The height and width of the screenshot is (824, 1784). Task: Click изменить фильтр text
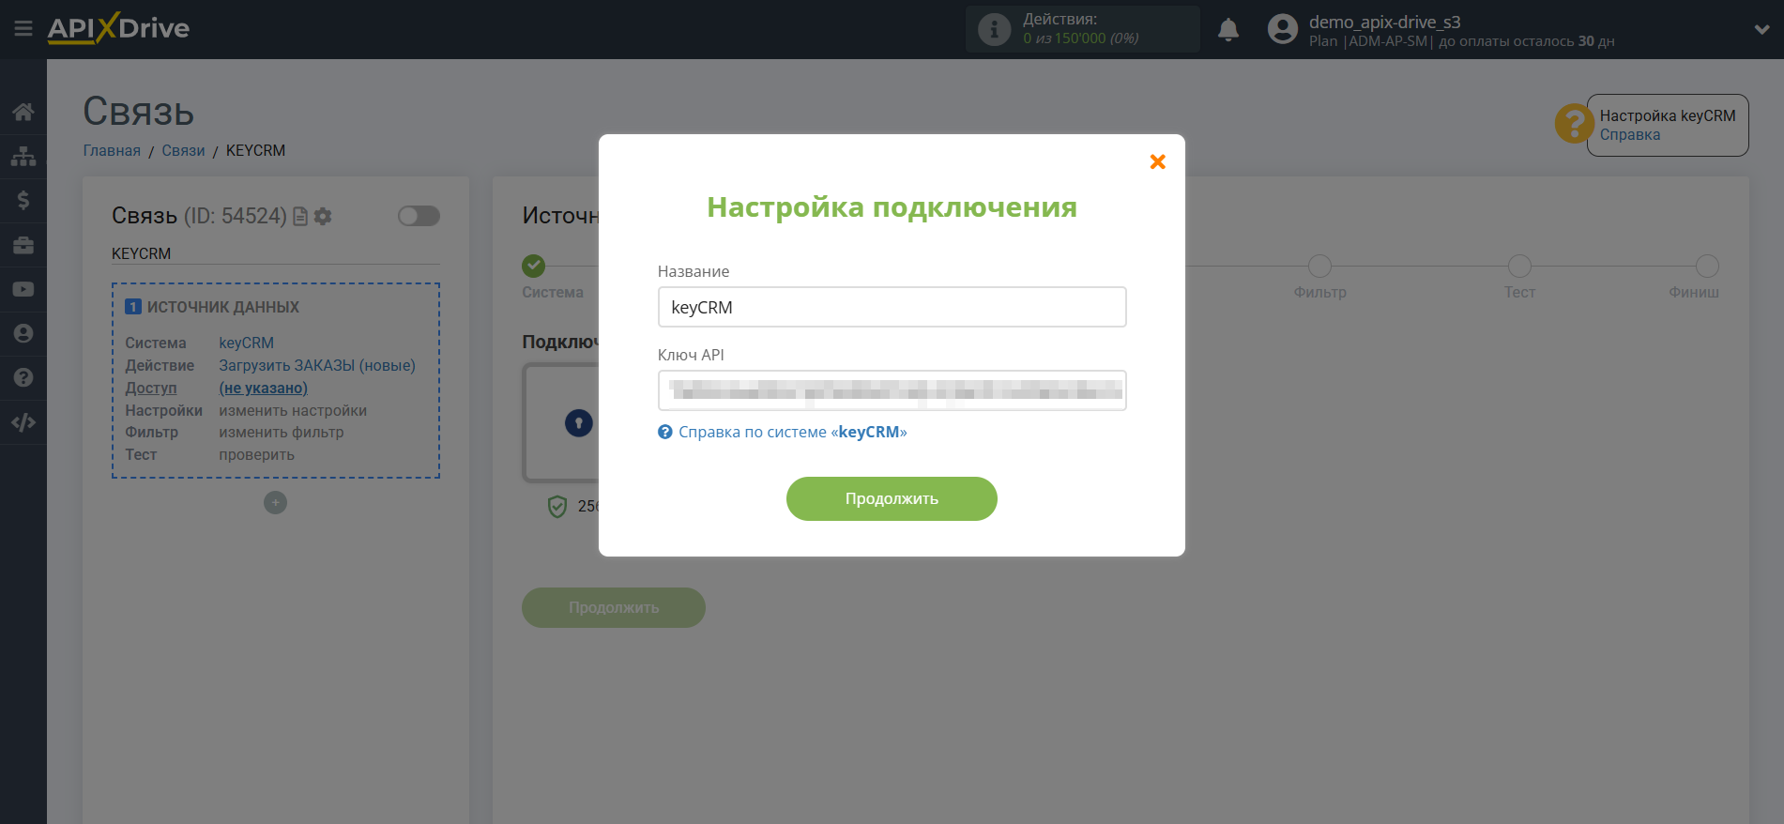point(282,432)
